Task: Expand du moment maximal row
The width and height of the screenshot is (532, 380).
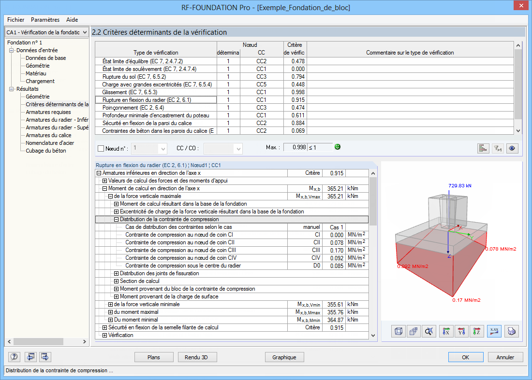Action: tap(110, 312)
